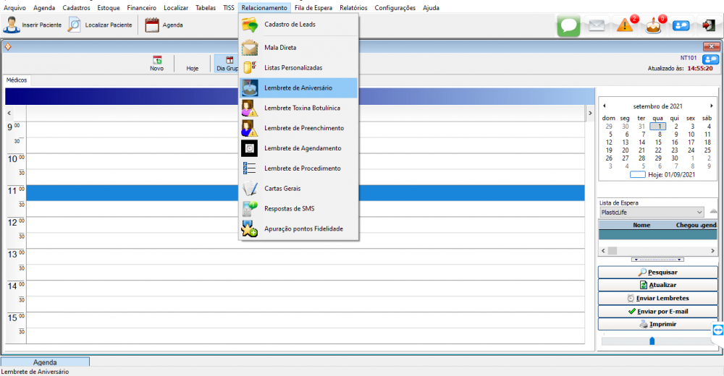Viewport: 724px width, 376px height.
Task: Click the Enviar Lembretes button
Action: [657, 298]
